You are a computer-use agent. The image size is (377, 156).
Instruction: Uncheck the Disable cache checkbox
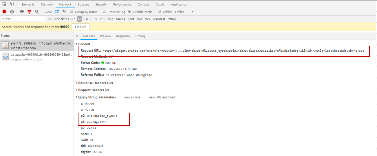click(130, 12)
